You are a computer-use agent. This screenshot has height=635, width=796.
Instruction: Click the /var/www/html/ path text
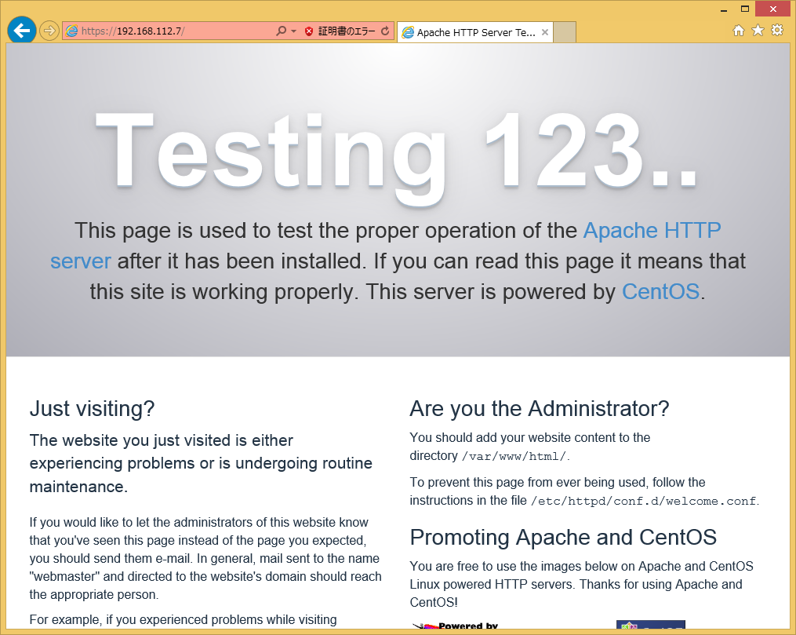click(514, 457)
